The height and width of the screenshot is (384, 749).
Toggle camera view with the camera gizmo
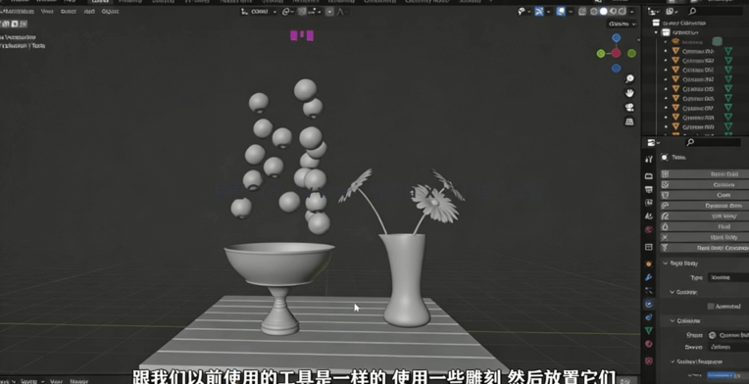[x=629, y=108]
